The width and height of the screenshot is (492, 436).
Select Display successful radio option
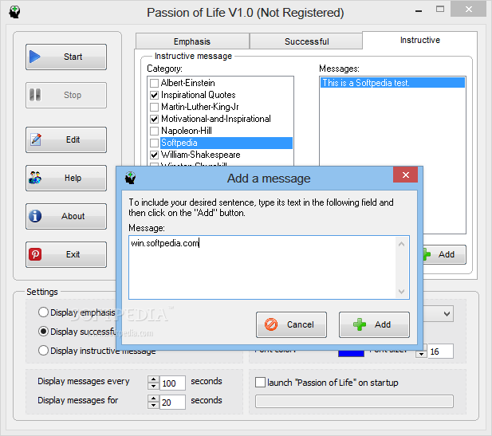point(43,332)
